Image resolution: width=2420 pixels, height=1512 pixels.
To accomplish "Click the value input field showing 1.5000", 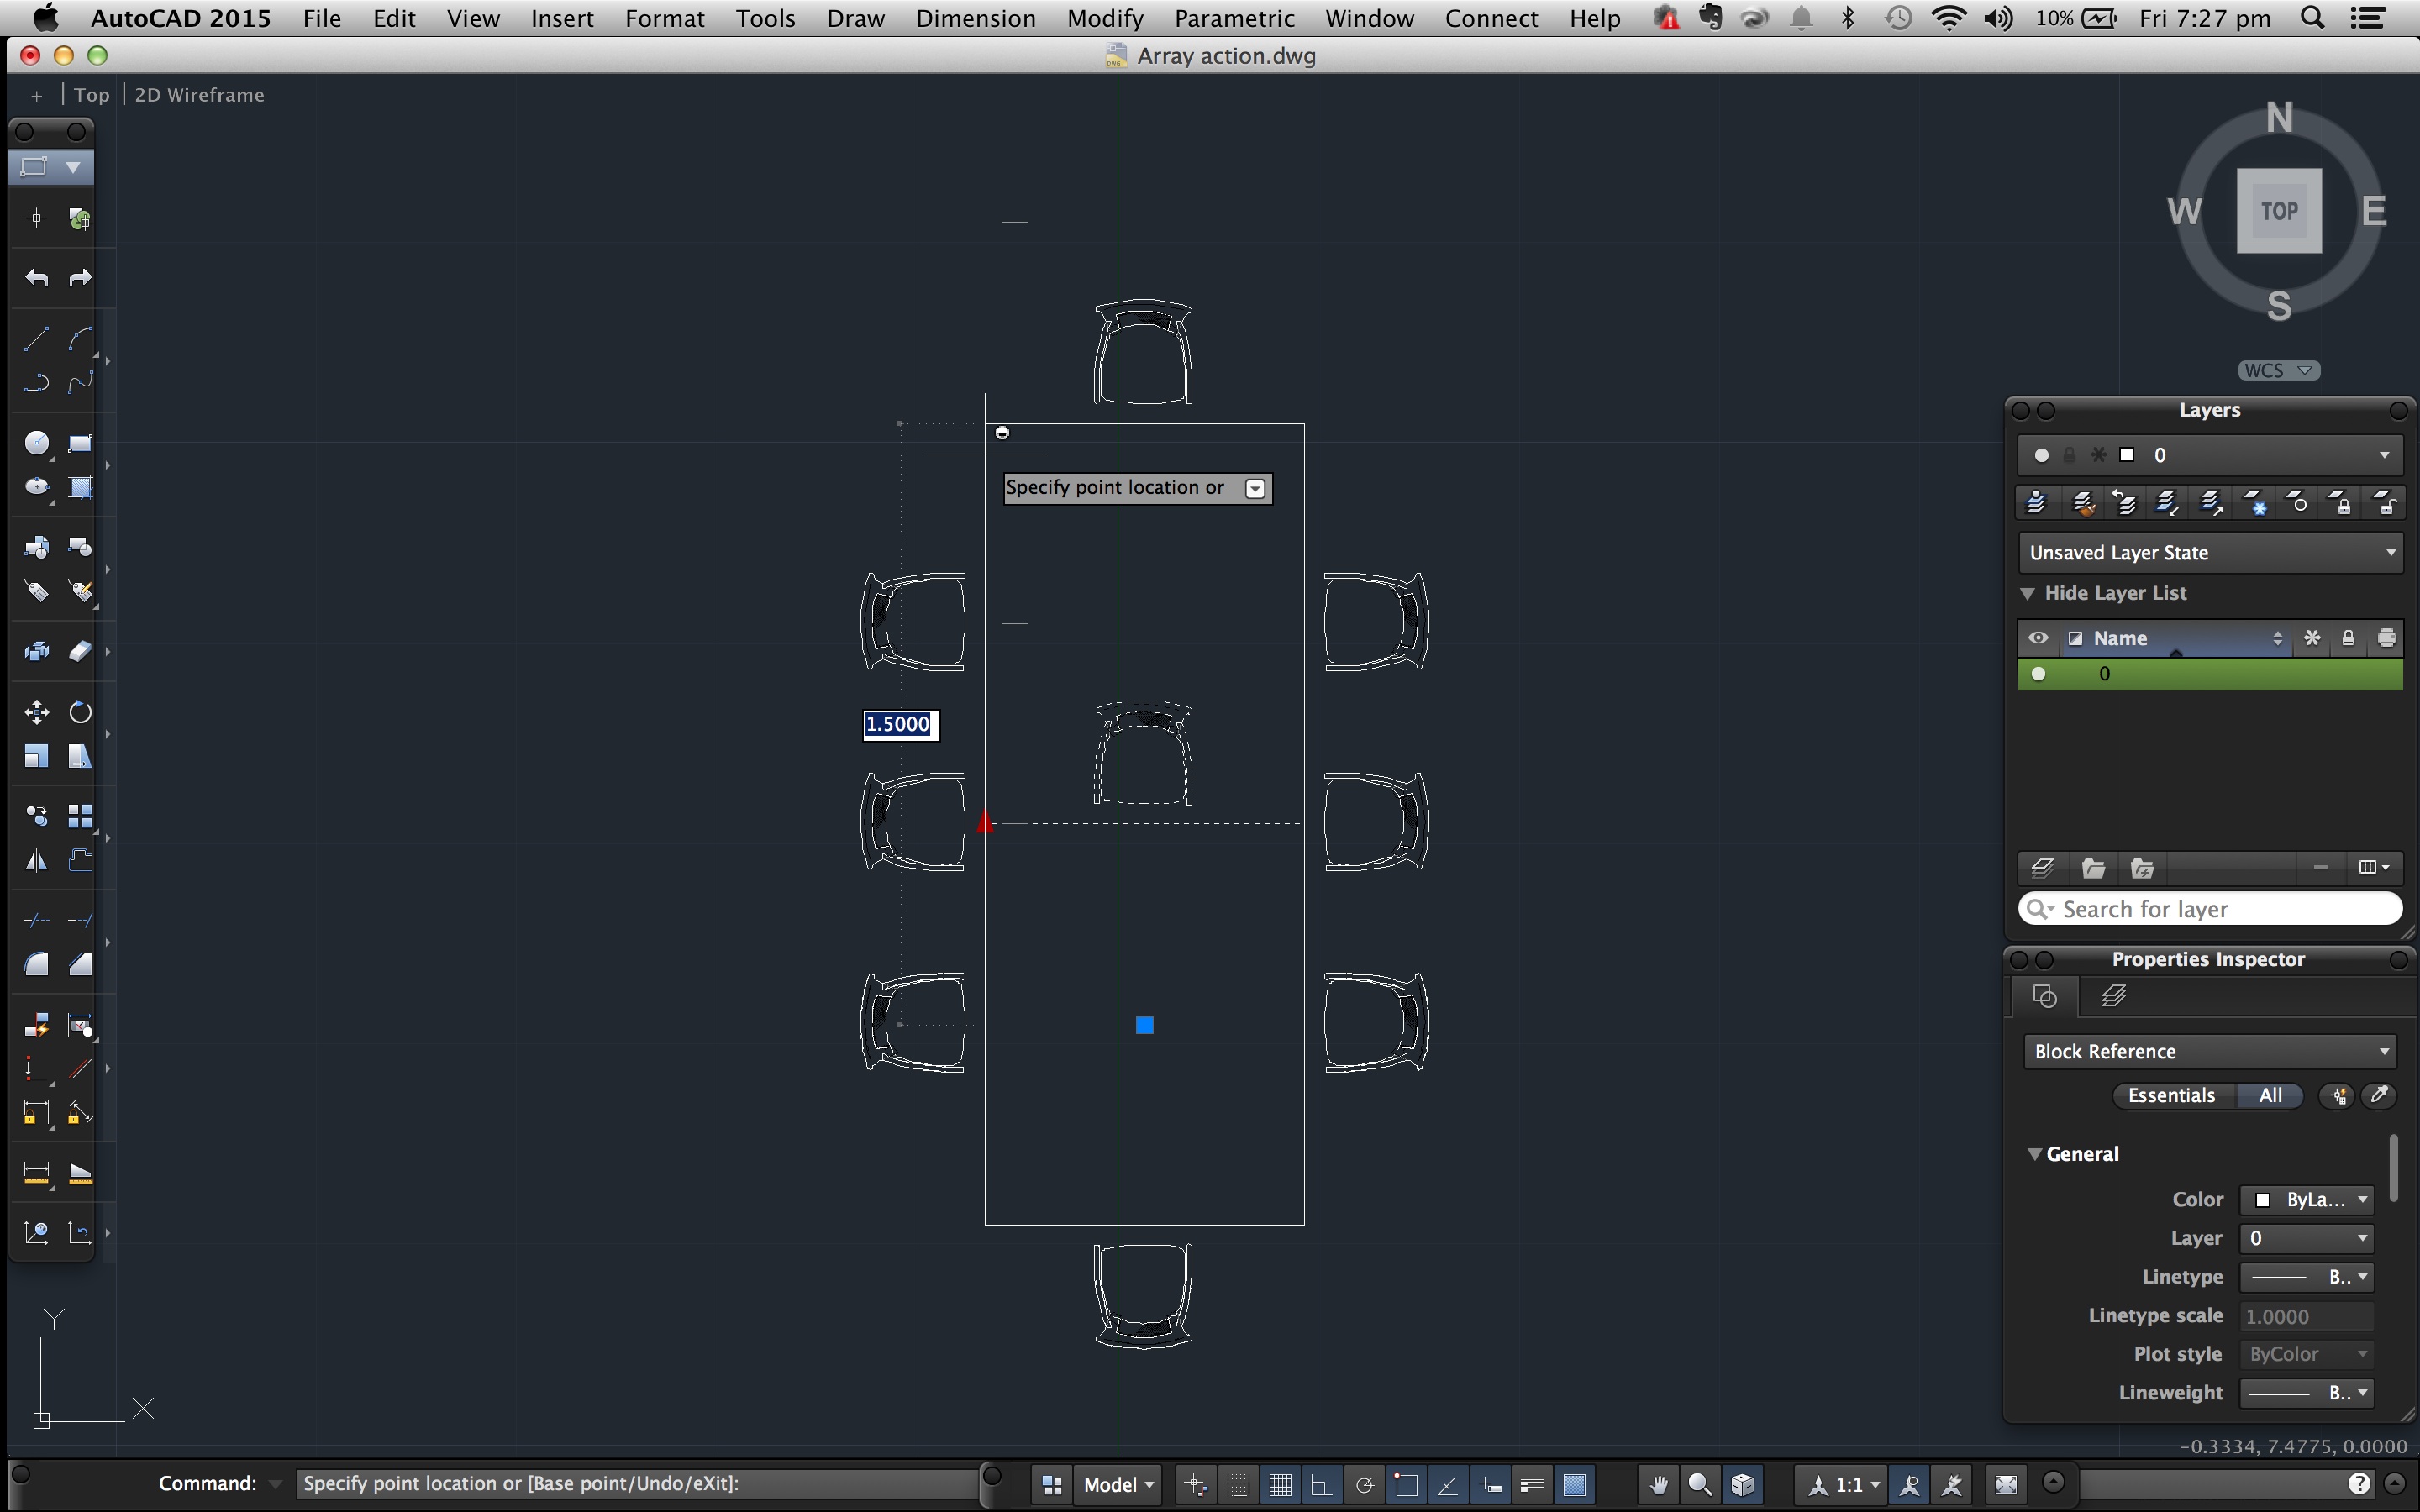I will coord(899,723).
